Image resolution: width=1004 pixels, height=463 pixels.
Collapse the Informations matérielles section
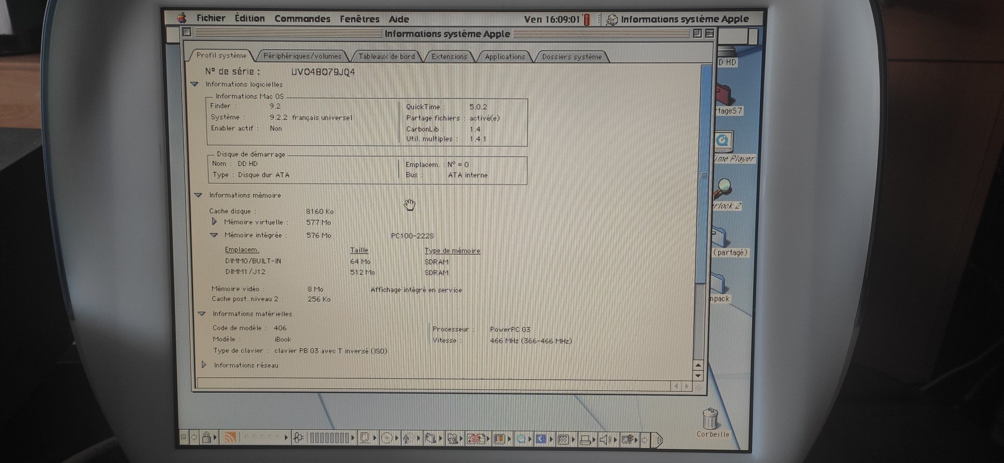point(201,313)
